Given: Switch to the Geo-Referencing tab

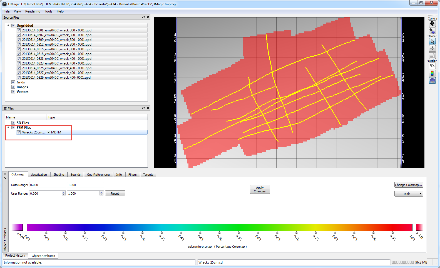Looking at the screenshot, I should point(98,175).
